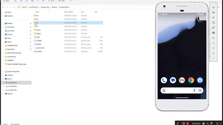Rotate emulator left with the upper rotate icon

click(214, 23)
